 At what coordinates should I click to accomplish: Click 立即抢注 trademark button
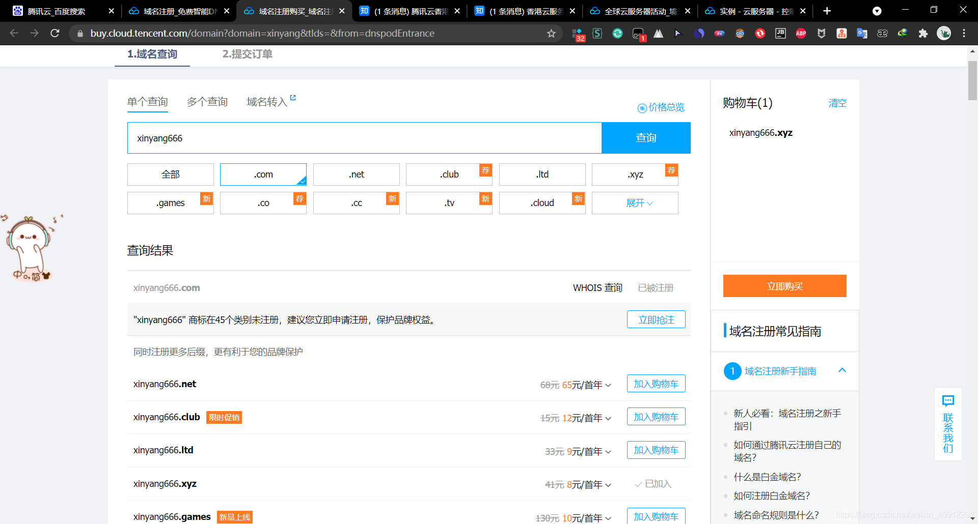click(x=656, y=319)
